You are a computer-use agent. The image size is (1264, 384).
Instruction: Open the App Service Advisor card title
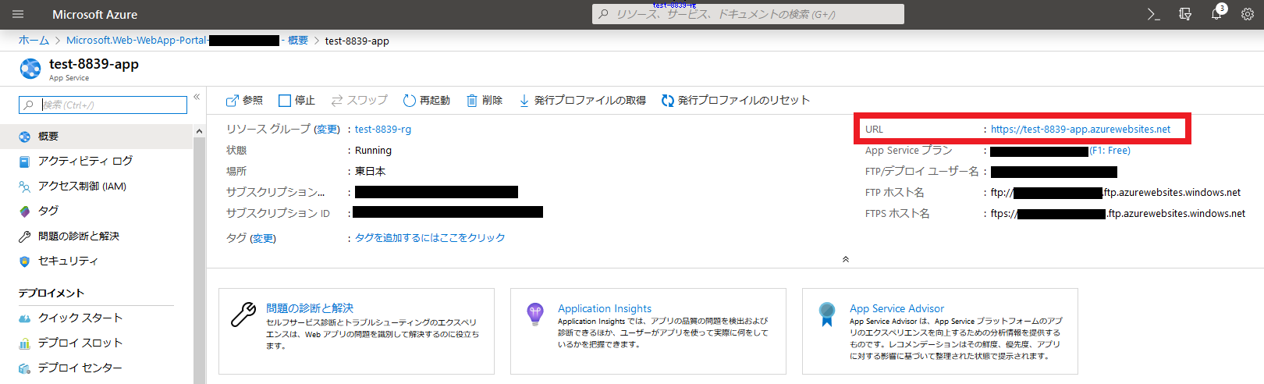(897, 308)
